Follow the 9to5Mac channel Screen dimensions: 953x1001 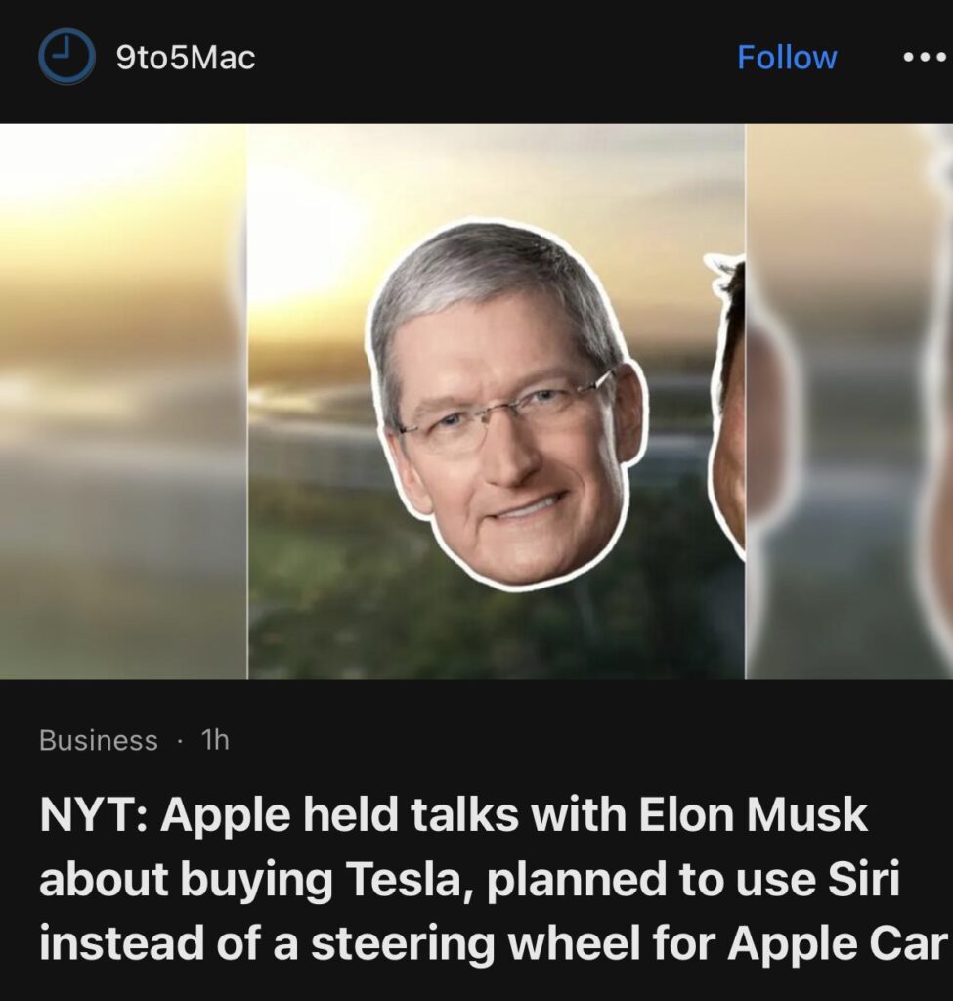click(x=787, y=57)
